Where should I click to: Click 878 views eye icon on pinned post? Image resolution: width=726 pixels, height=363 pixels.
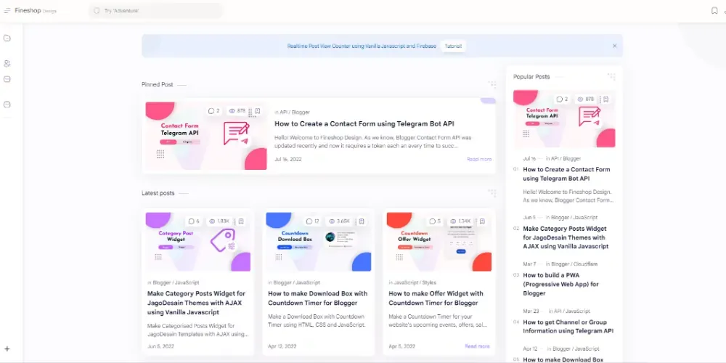click(231, 111)
